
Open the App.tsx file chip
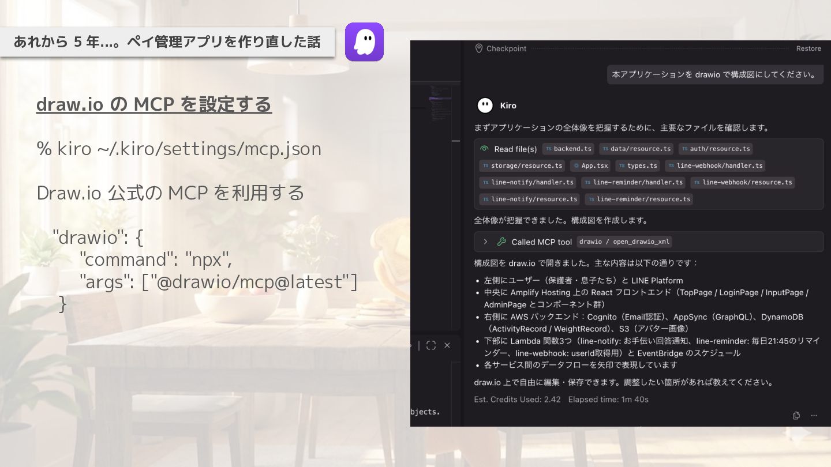click(590, 165)
